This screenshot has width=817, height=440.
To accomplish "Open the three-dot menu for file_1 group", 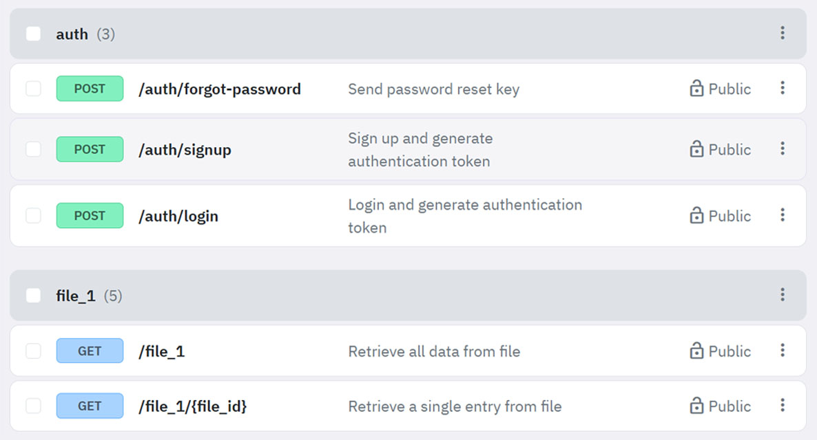I will pos(783,296).
